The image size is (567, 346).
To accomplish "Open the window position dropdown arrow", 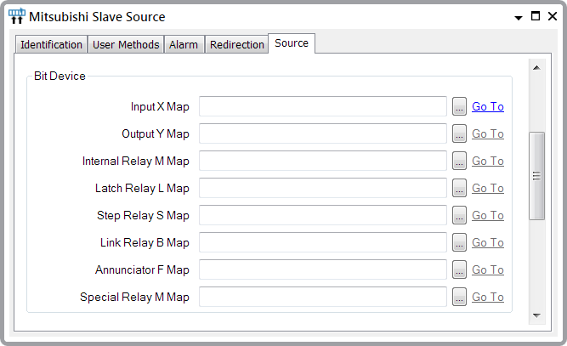I will (518, 16).
